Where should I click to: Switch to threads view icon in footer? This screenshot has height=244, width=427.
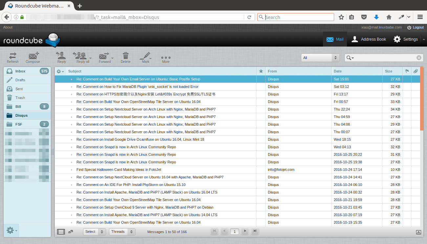pyautogui.click(x=71, y=232)
